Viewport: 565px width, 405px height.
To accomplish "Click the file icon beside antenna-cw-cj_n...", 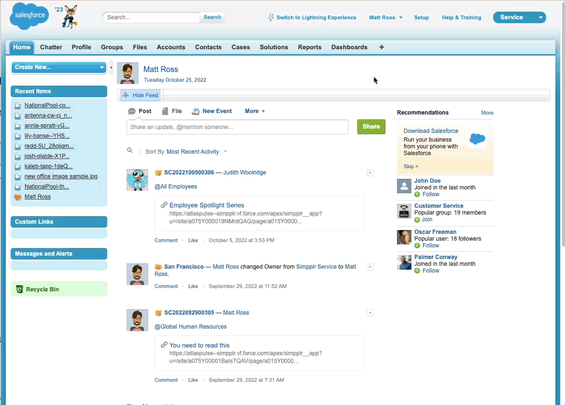I will 18,116.
